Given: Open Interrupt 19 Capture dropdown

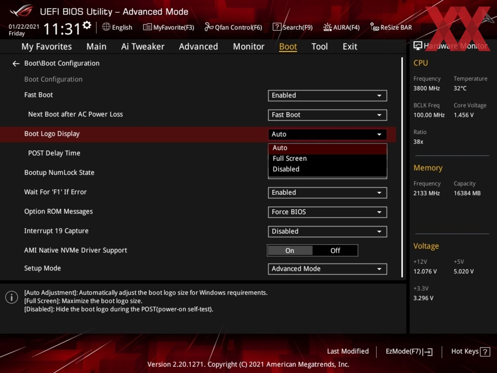Looking at the screenshot, I should 327,231.
